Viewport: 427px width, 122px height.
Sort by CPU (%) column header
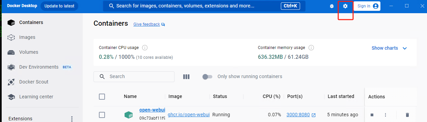pos(271,96)
